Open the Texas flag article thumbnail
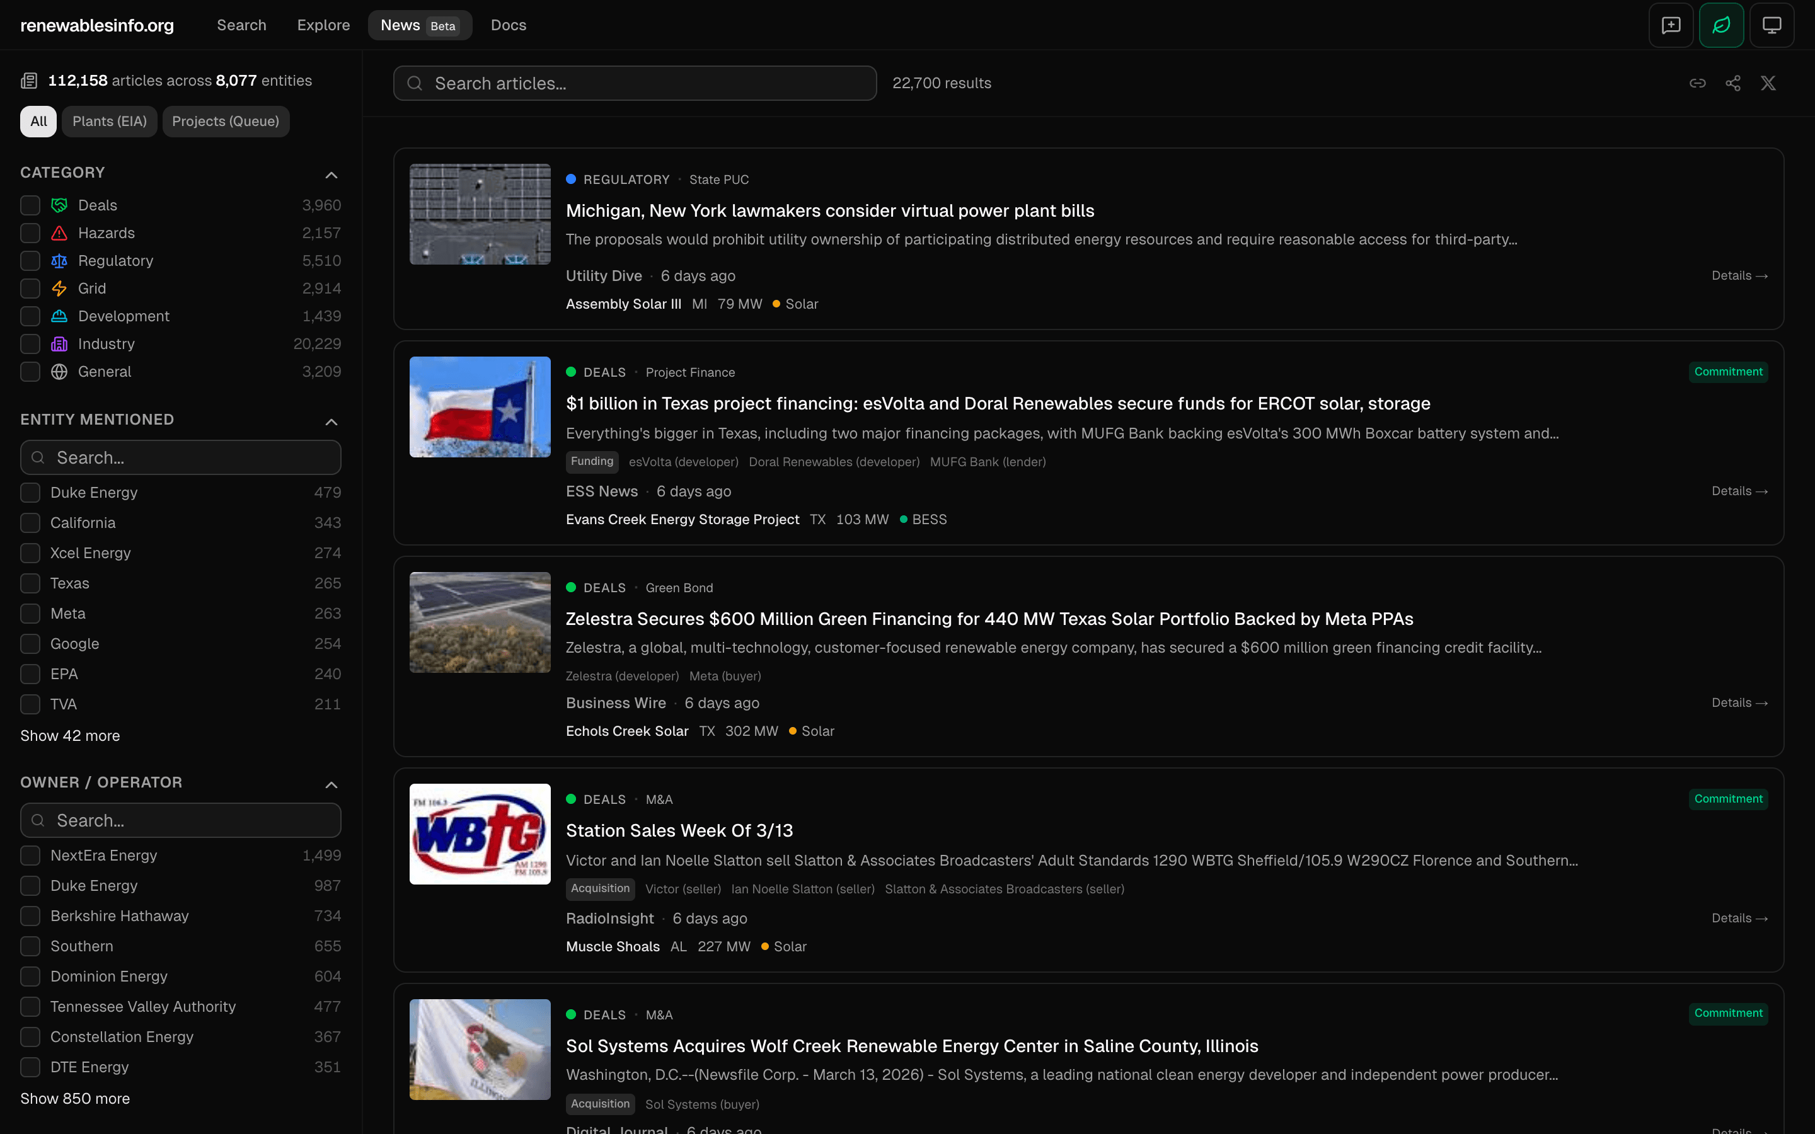1815x1134 pixels. 480,407
